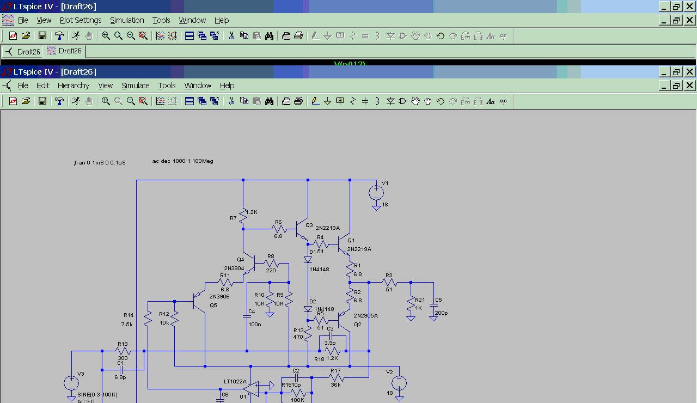Click the Run simulation icon in the lower schematic toolbar
697x403 pixels.
(76, 101)
